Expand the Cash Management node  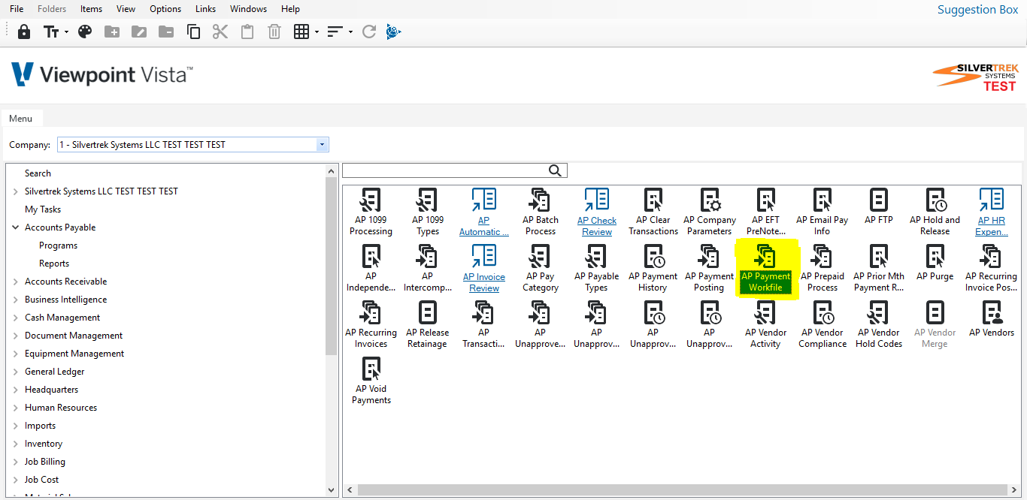[x=15, y=318]
